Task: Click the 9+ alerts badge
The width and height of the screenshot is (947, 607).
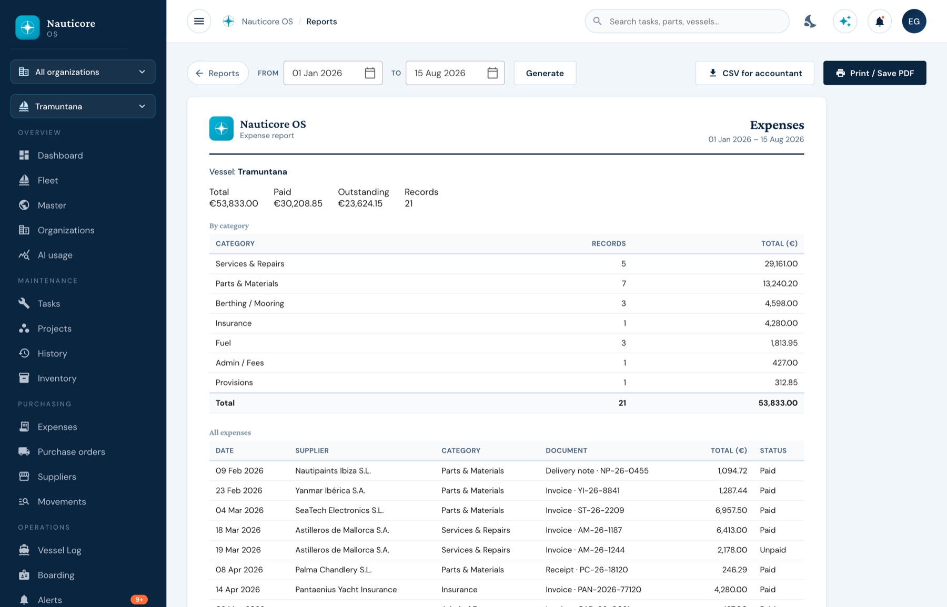Action: 139,600
